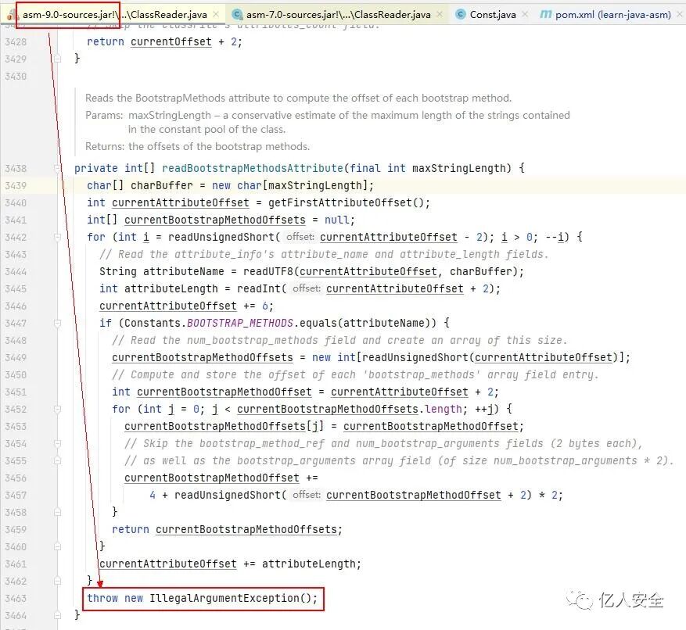Collapse the if block at line 3447
686x630 pixels.
pos(57,323)
